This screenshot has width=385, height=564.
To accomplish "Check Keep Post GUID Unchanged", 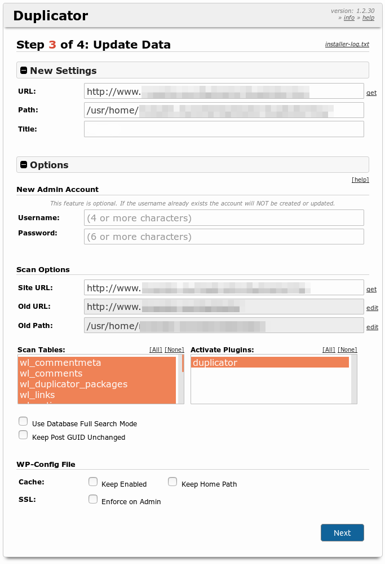I will coord(23,435).
